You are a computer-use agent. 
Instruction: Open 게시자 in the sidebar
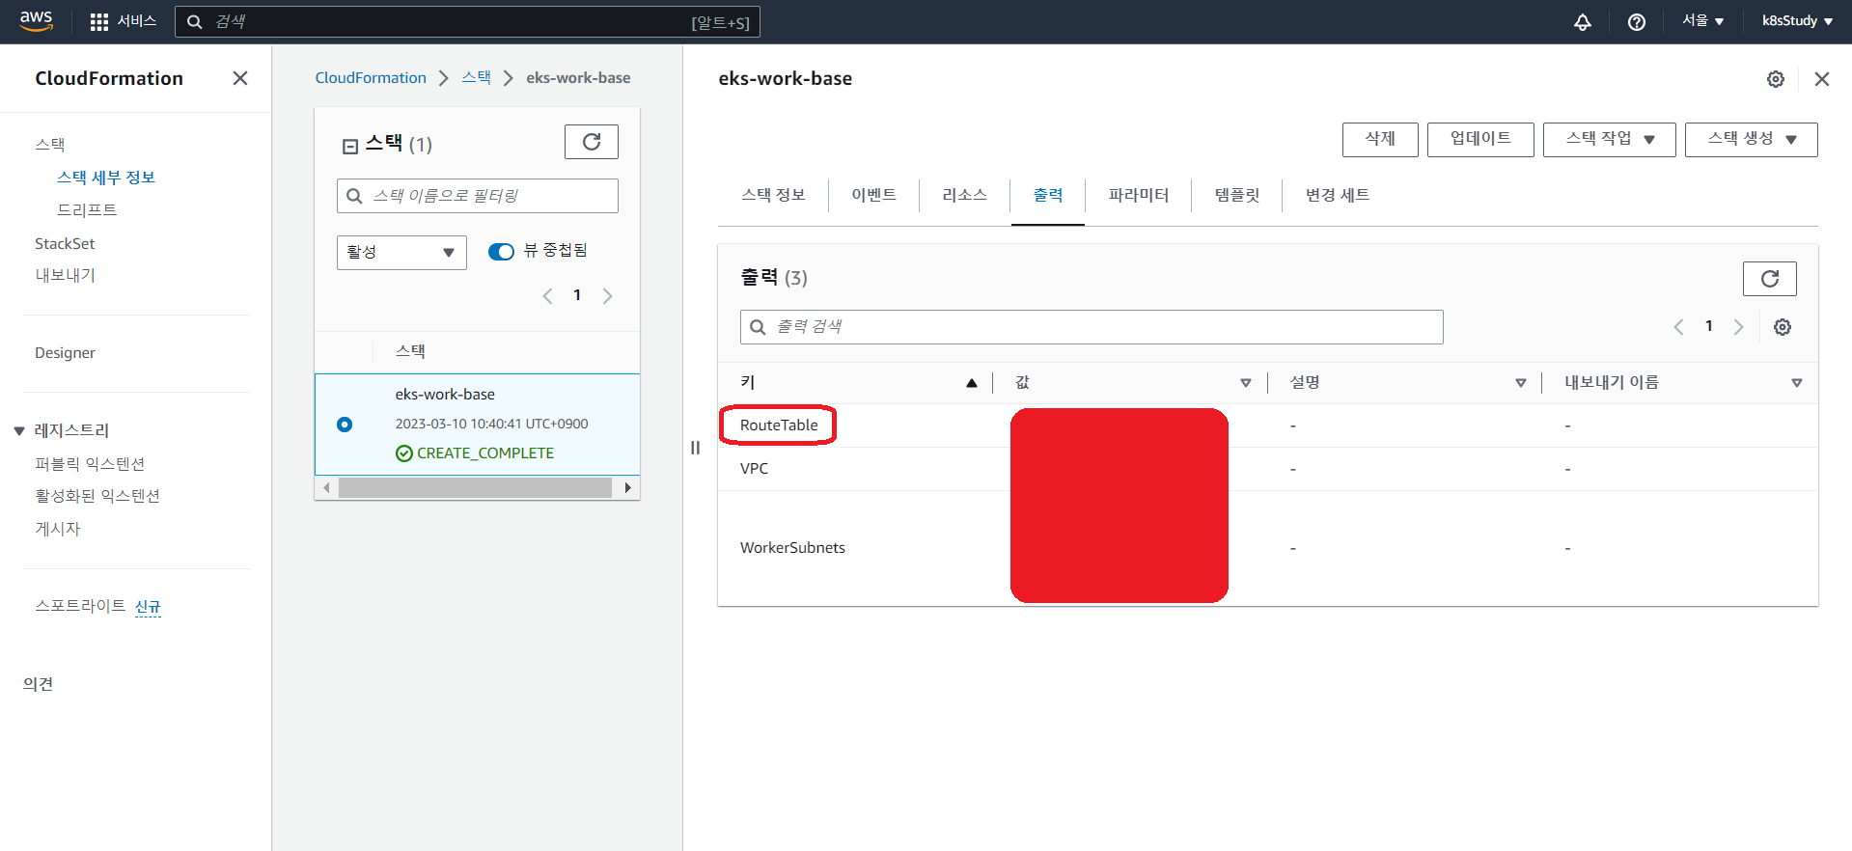(58, 529)
